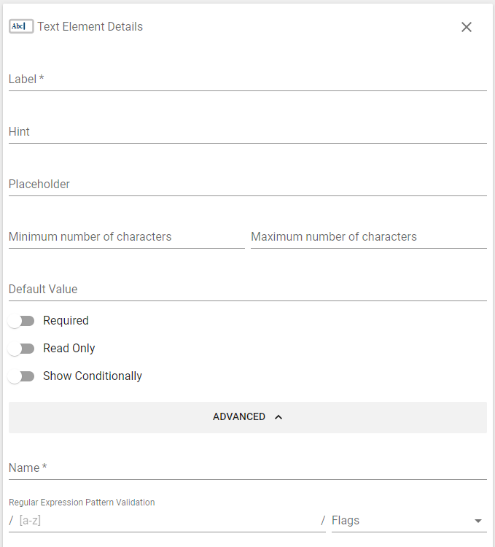
Task: Click the Show Conditionally label
Action: (93, 376)
